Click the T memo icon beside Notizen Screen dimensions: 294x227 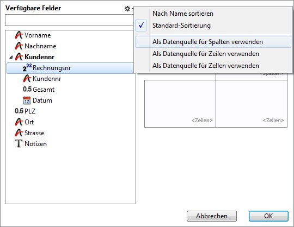pos(19,144)
